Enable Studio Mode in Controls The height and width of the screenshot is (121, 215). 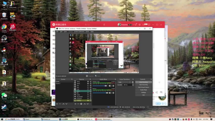(144, 90)
